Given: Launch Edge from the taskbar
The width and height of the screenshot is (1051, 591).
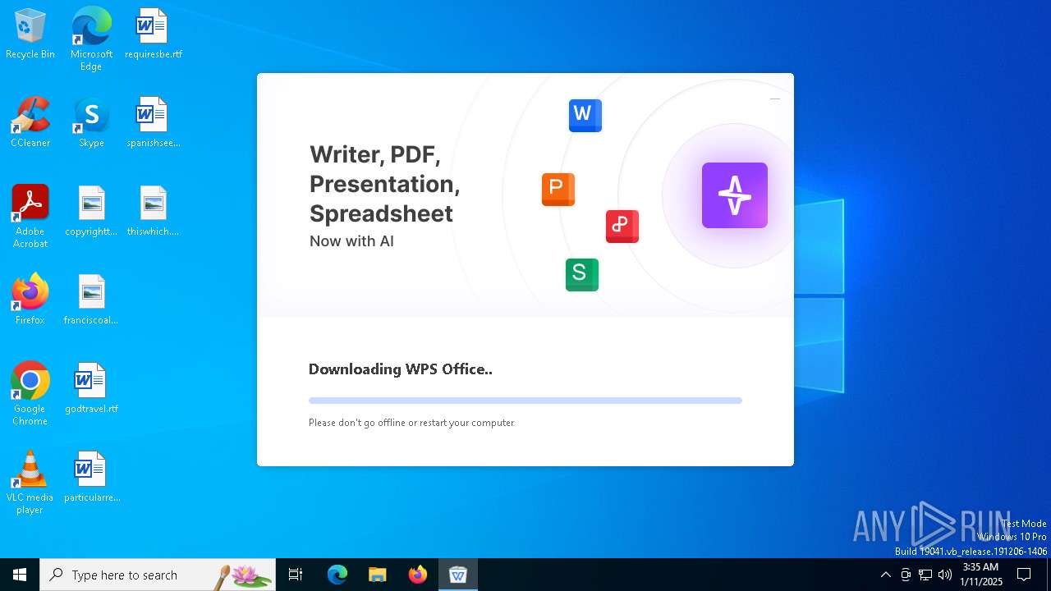Looking at the screenshot, I should click(x=337, y=575).
